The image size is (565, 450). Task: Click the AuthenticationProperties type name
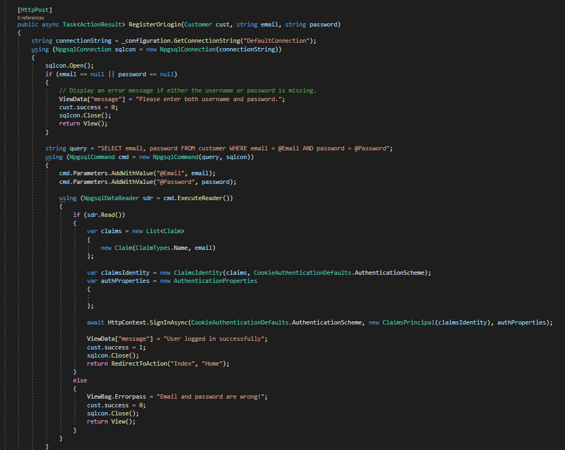coord(215,281)
